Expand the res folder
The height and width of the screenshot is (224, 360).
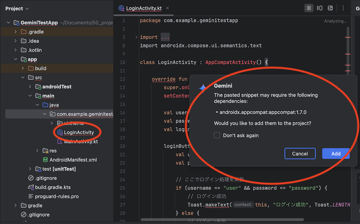coord(37,150)
